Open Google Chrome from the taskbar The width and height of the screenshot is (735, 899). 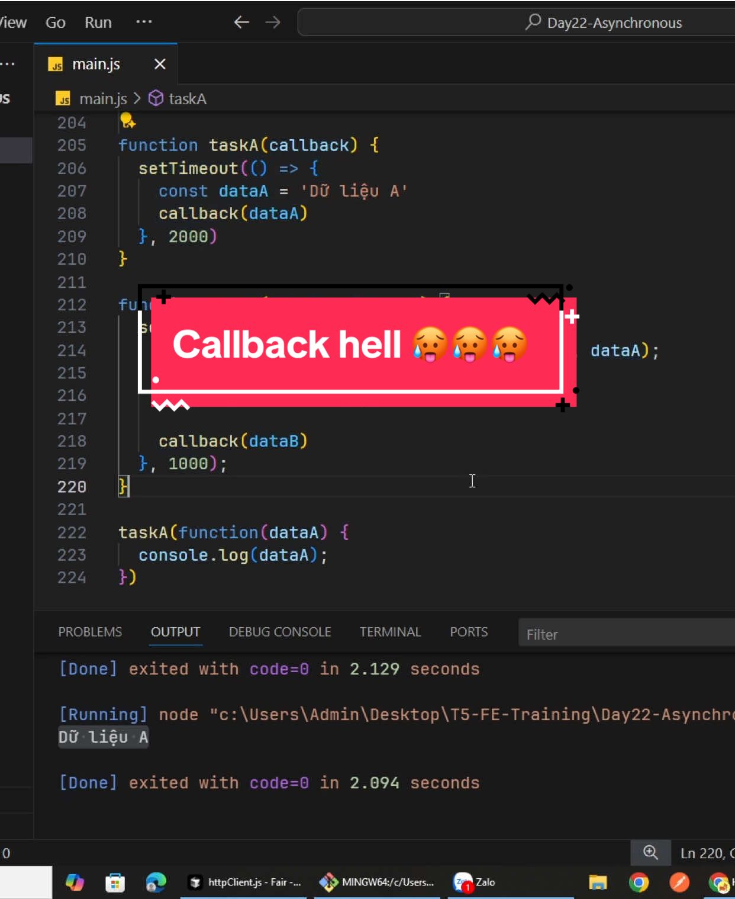tap(639, 882)
